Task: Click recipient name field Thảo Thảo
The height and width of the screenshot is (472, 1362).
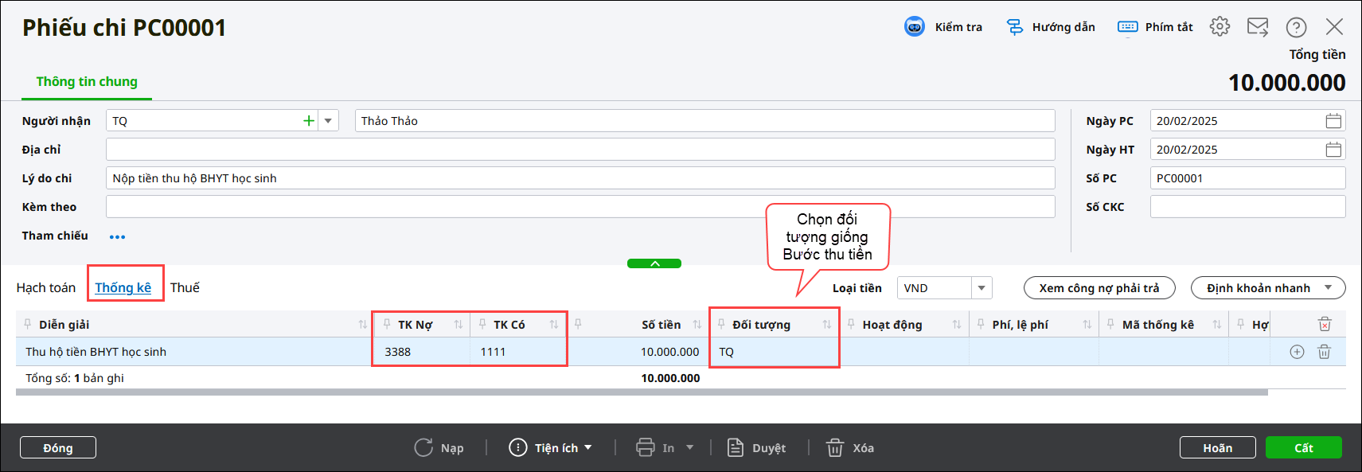Action: tap(704, 121)
